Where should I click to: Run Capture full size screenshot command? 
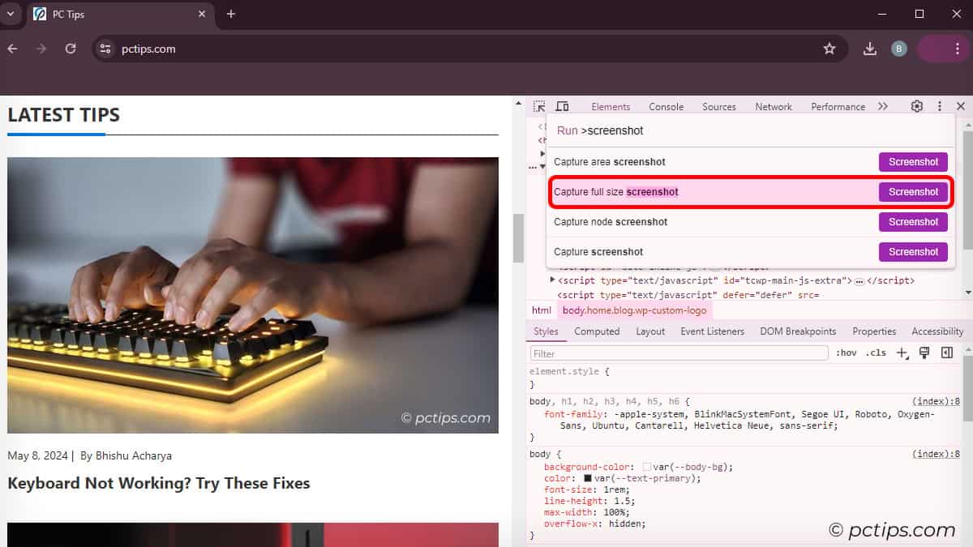(x=751, y=192)
